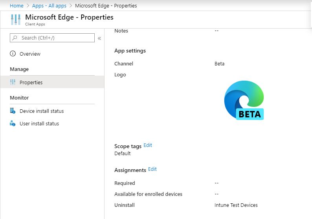Open the Overview menu item
The width and height of the screenshot is (312, 219).
[30, 54]
